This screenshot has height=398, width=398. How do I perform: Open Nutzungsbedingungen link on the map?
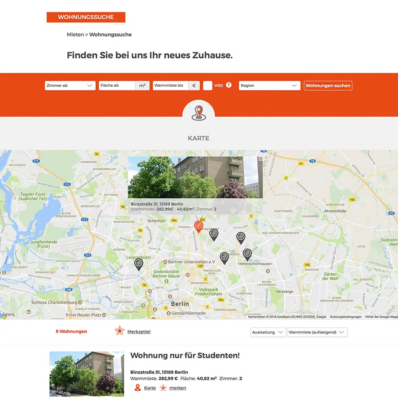click(x=346, y=317)
